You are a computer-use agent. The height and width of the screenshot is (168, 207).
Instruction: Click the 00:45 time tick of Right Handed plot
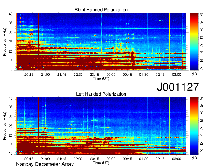pyautogui.click(x=127, y=75)
